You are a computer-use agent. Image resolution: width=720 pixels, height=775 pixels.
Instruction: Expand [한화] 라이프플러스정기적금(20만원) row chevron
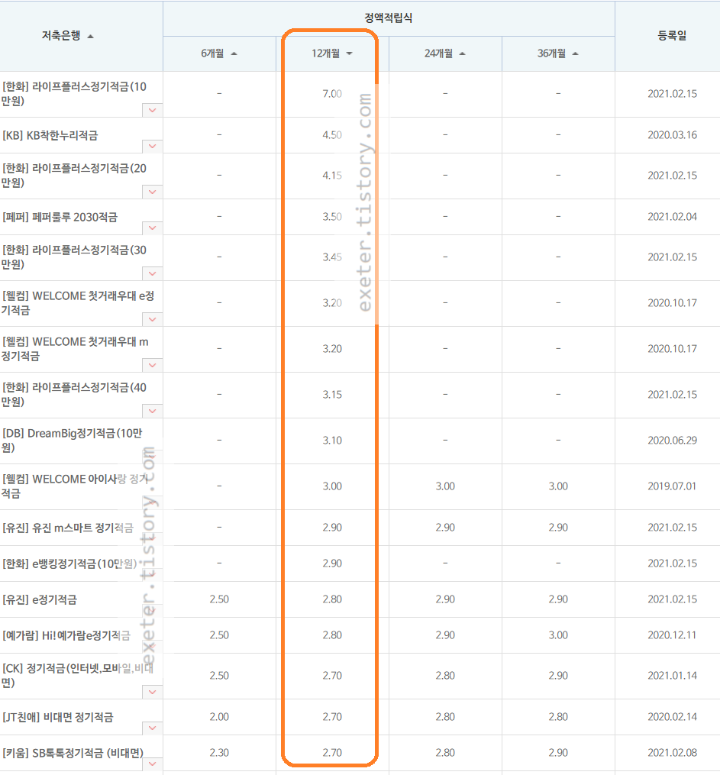(x=152, y=192)
